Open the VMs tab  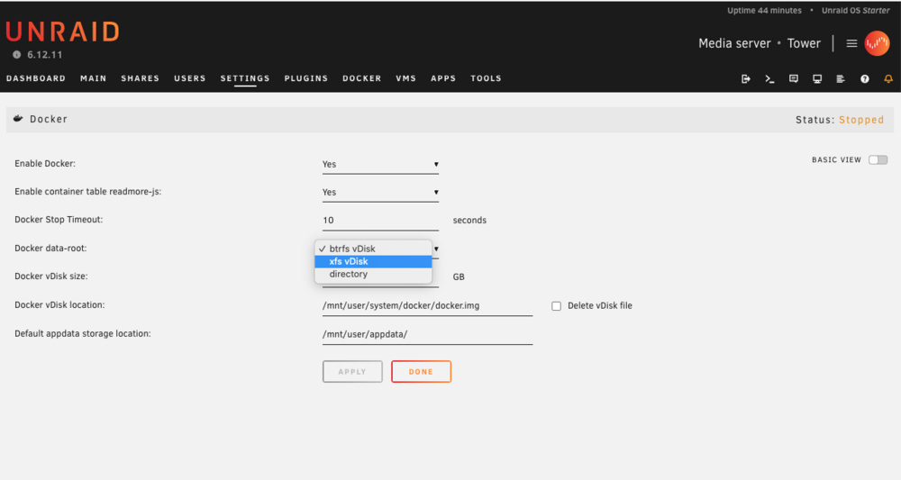coord(405,78)
